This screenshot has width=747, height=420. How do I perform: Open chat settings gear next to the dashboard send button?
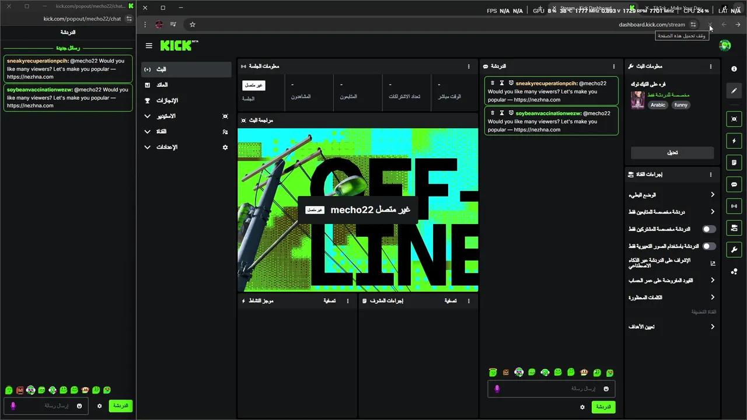click(x=582, y=407)
